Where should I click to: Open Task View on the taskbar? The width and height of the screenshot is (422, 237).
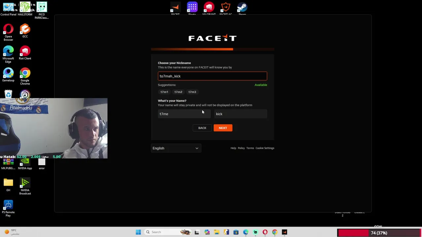pos(197,232)
